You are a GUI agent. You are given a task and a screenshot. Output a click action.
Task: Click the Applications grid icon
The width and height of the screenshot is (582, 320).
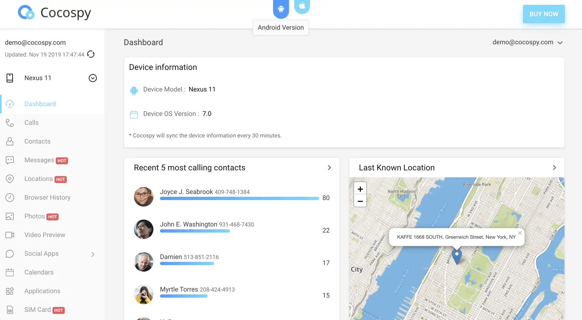[10, 291]
